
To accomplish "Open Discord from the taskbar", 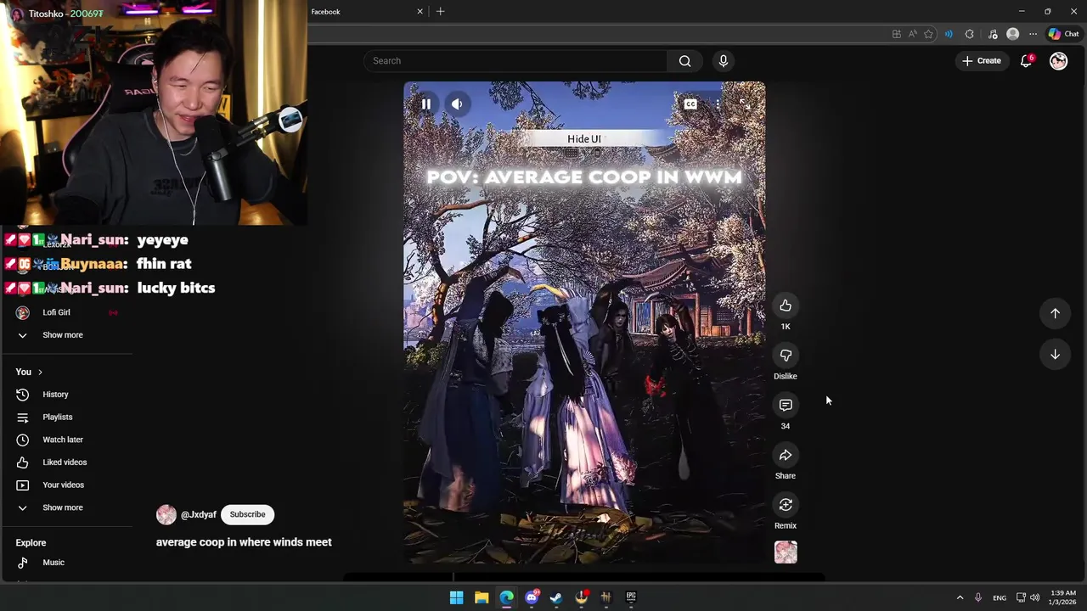I will coord(532,597).
